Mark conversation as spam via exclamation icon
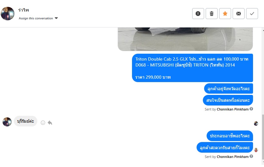 pos(198,14)
